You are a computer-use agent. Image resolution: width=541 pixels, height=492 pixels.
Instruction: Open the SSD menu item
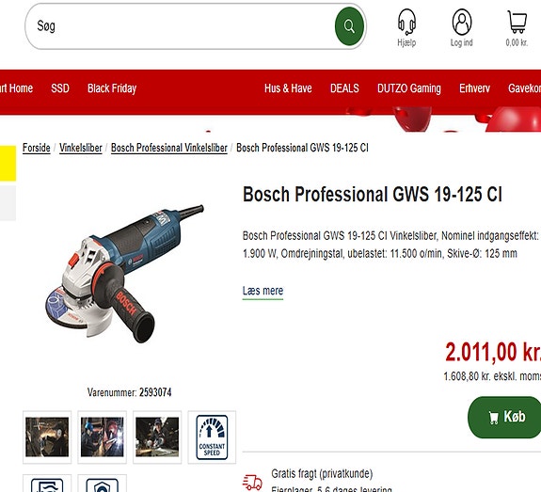60,88
